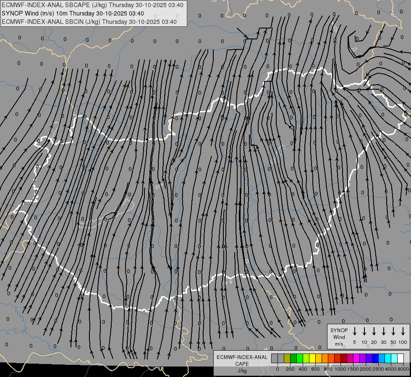Viewport: 411px width, 377px height.
Task: Select the gray swatch right of the 0 tick
Action: (x=281, y=358)
